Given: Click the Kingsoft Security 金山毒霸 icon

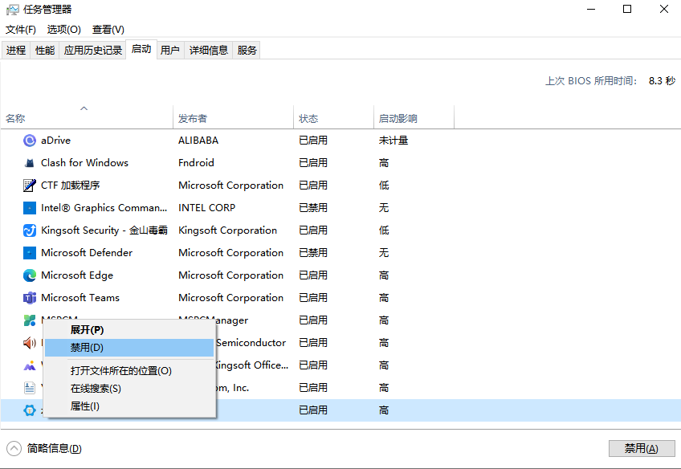Looking at the screenshot, I should [x=28, y=230].
